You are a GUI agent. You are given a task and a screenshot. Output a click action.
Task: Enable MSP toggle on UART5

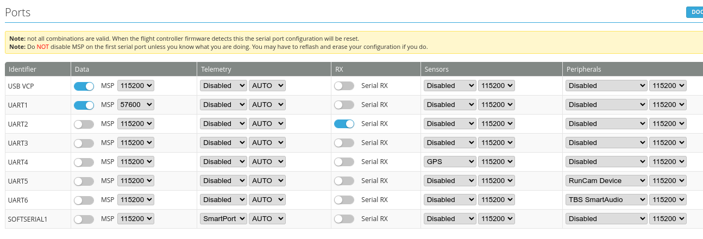[x=84, y=181]
